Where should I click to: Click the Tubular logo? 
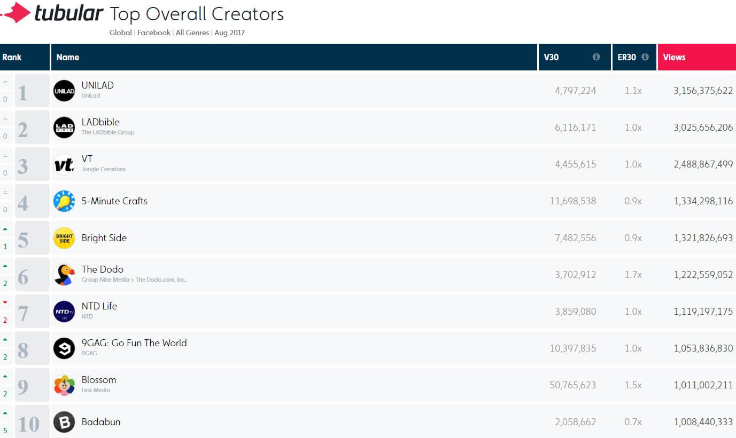click(x=52, y=13)
